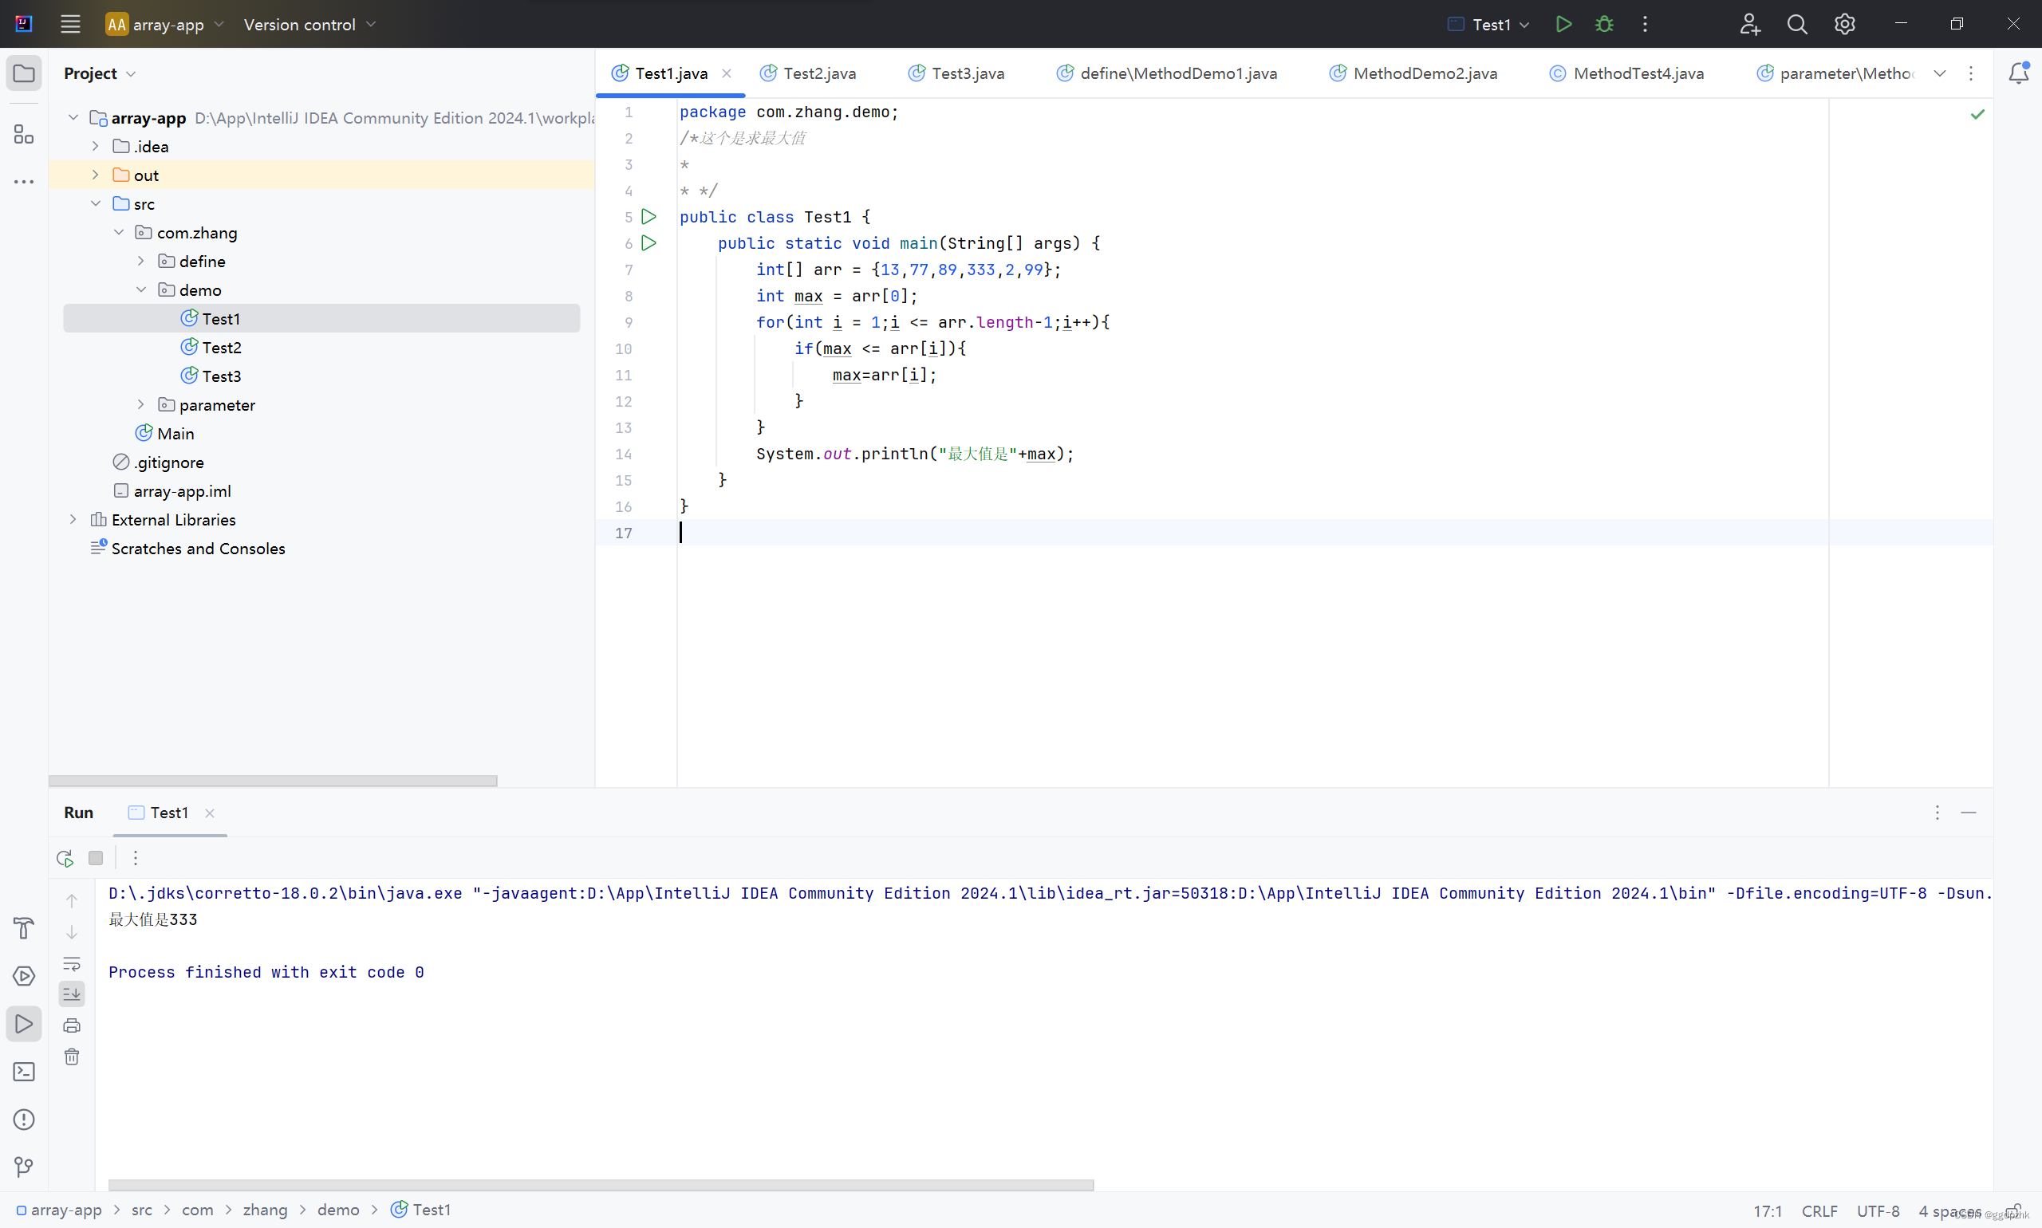Open the array-app project dropdown
The width and height of the screenshot is (2042, 1228).
click(166, 24)
